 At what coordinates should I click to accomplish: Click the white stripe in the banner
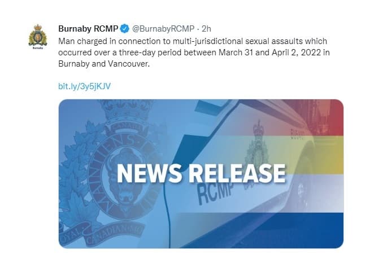click(327, 191)
